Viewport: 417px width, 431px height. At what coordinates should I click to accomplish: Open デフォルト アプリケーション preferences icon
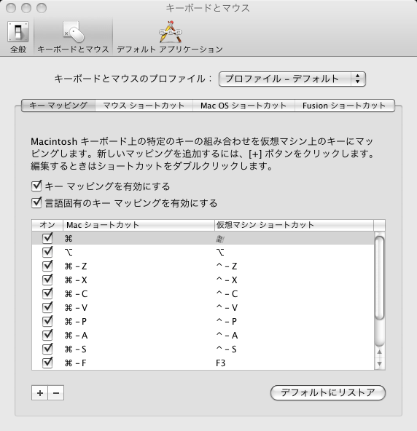170,37
